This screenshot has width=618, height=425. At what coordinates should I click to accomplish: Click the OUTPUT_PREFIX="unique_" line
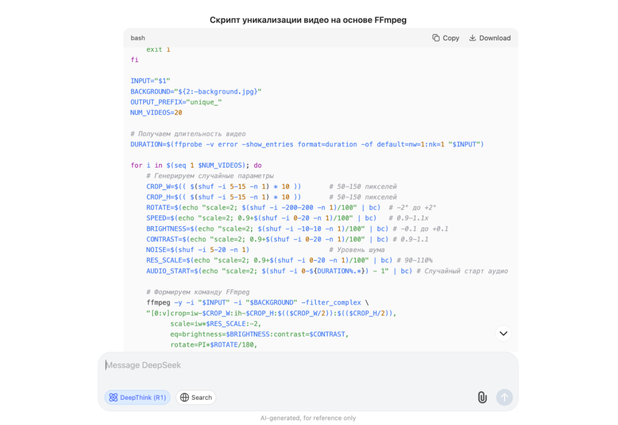point(176,102)
